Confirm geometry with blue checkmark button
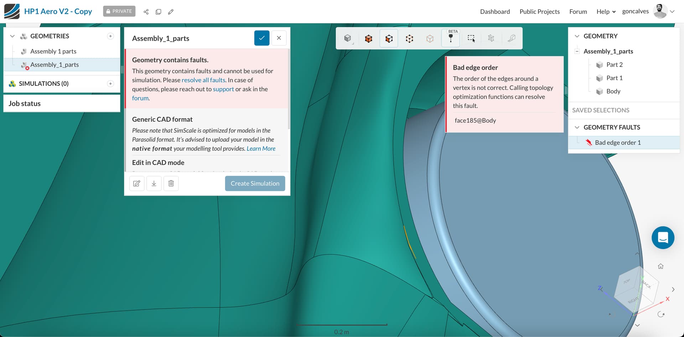The width and height of the screenshot is (684, 337). pyautogui.click(x=262, y=38)
